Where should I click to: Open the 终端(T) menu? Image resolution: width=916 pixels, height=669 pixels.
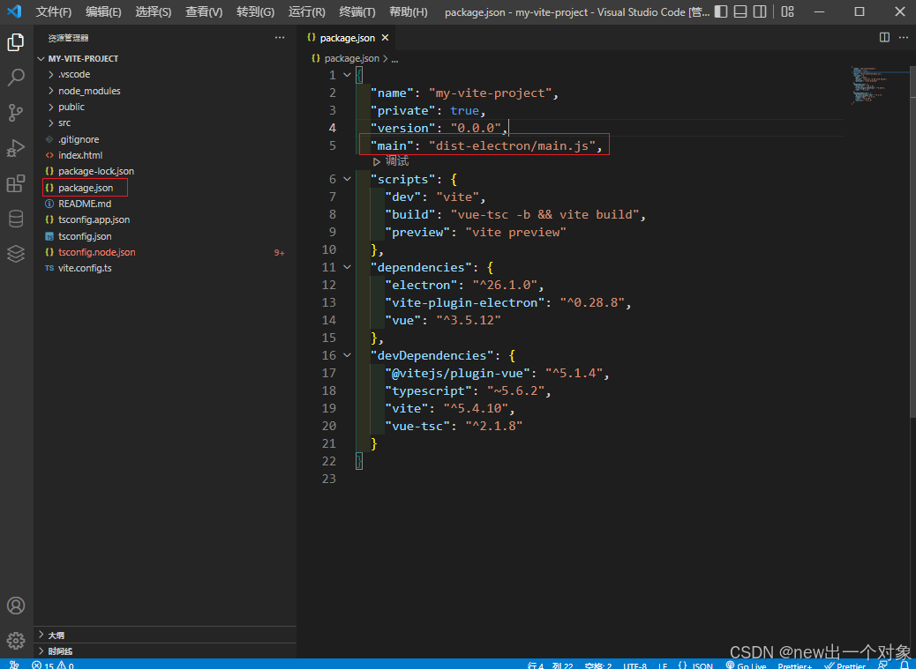click(357, 11)
